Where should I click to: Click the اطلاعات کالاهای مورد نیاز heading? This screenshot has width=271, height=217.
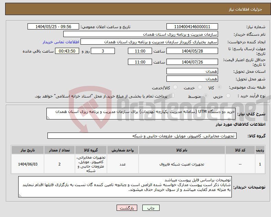(x=240, y=124)
